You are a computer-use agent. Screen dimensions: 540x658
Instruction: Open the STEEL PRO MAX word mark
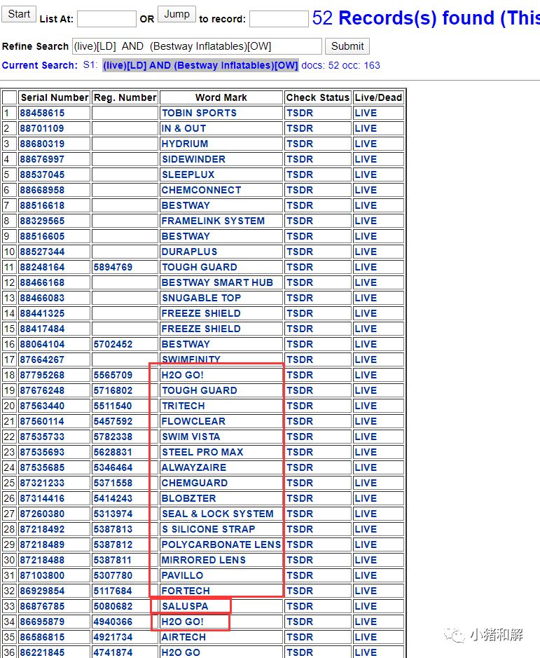(202, 452)
